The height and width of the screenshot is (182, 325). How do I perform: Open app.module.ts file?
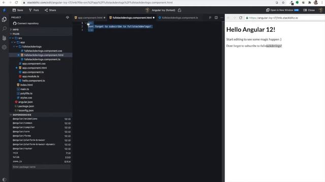(x=30, y=76)
